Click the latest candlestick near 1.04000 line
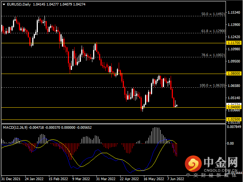 click(177, 105)
